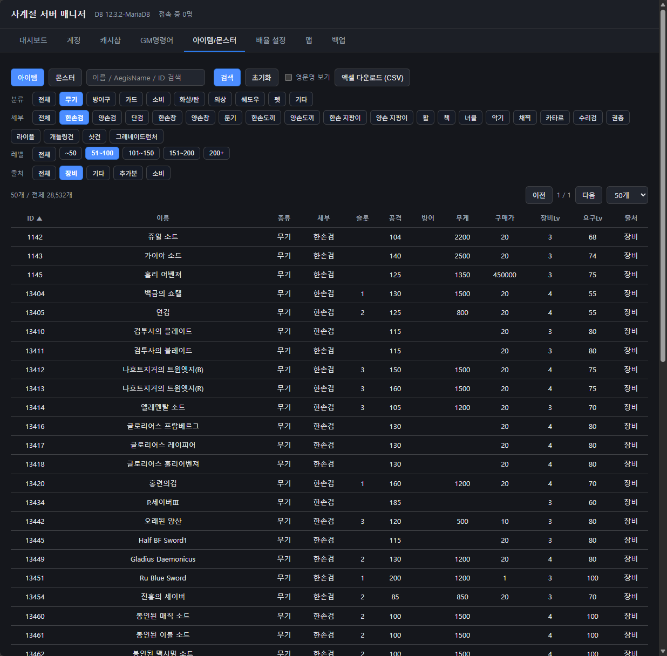Open the 캐시샵 tab
This screenshot has width=667, height=656.
[110, 40]
